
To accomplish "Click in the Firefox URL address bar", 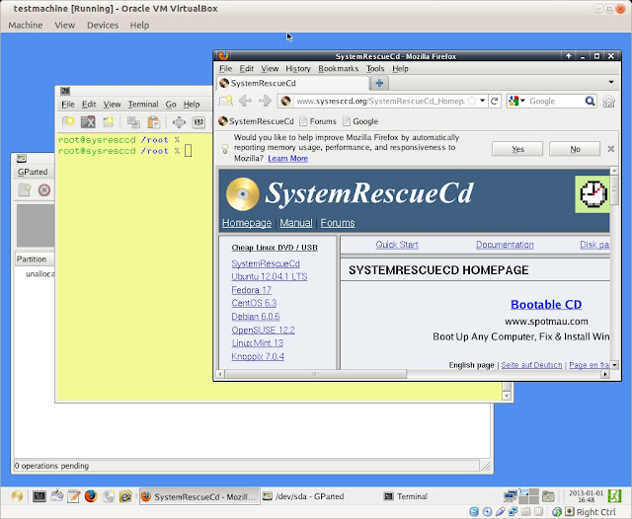I will tap(375, 101).
